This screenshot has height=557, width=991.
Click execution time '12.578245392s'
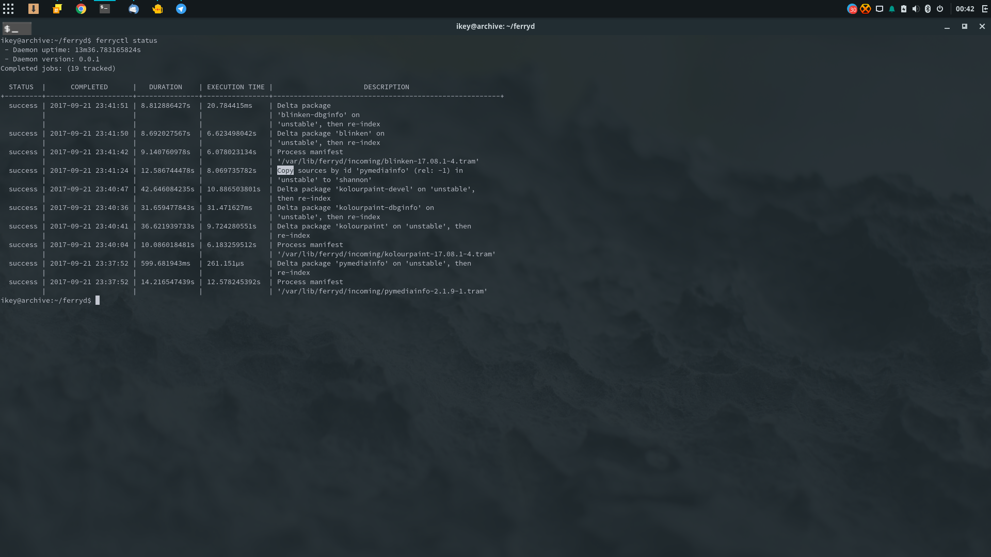[x=234, y=282]
